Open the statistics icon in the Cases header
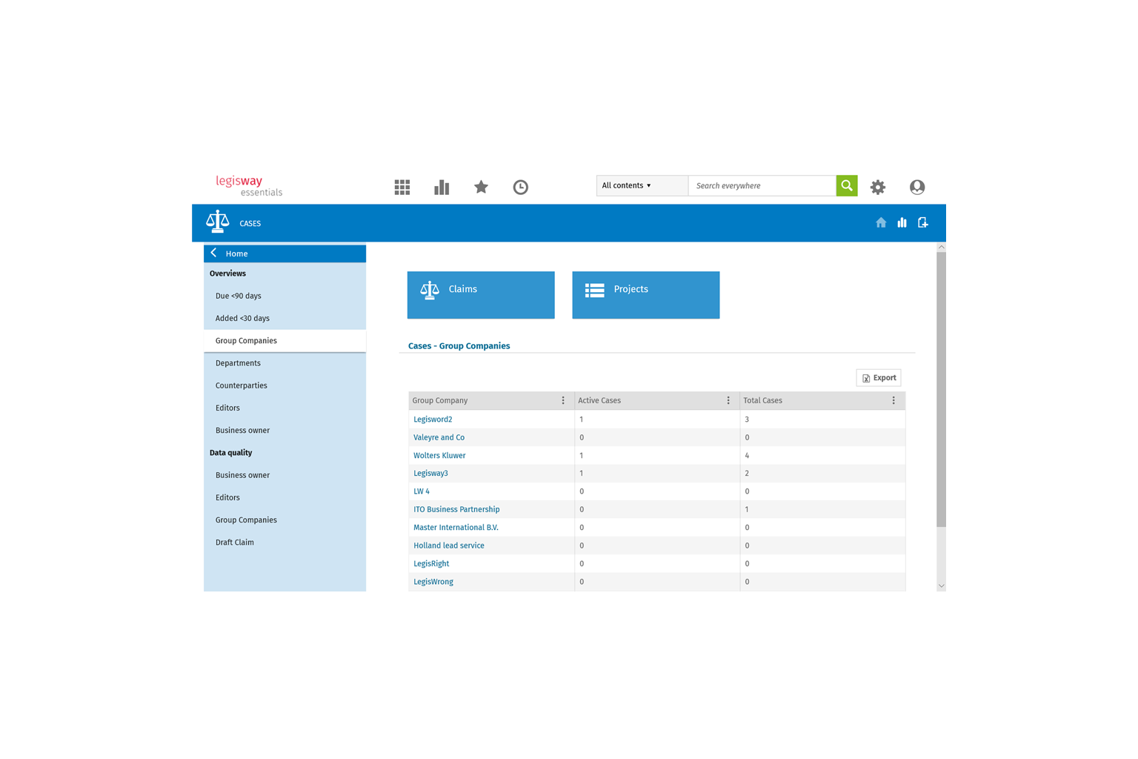 click(x=902, y=222)
